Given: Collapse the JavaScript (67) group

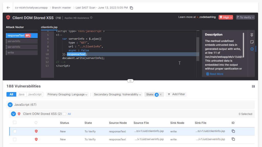Looking at the screenshot, I should (10, 105).
